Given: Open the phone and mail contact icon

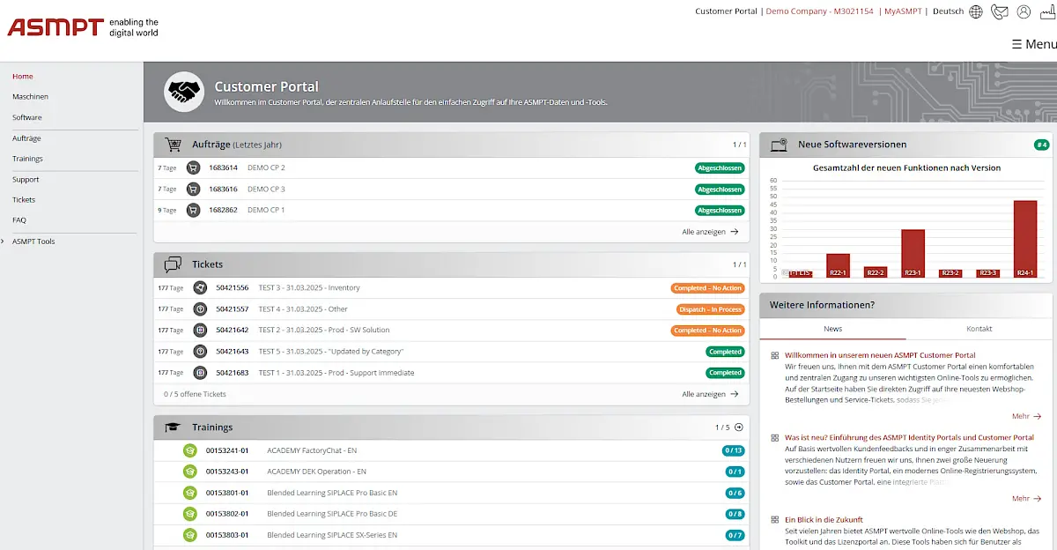Looking at the screenshot, I should [x=999, y=11].
